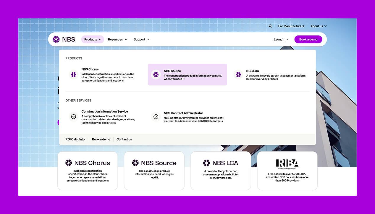Click the NBS logo in navbar

[64, 39]
